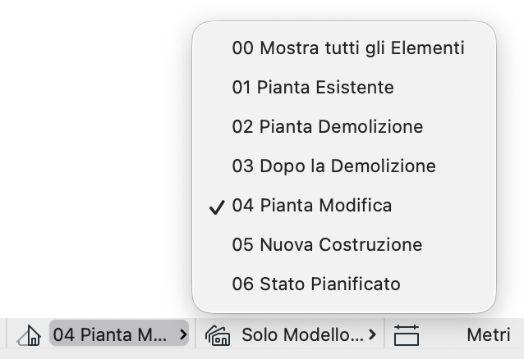Choose 06 Stato Pianificato option

tap(344, 284)
